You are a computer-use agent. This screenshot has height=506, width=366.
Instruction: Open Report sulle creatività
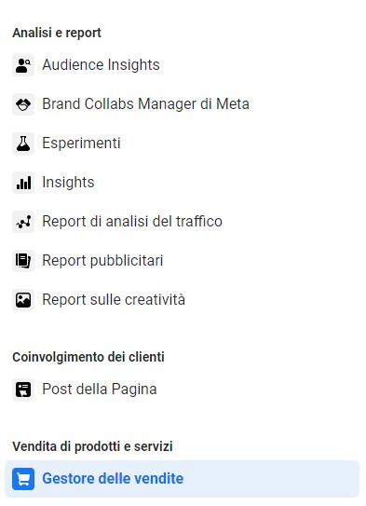114,300
